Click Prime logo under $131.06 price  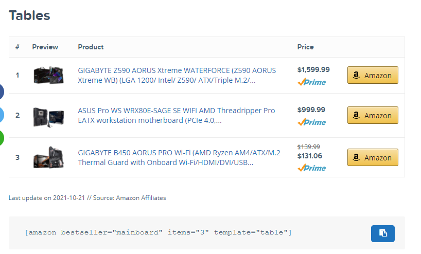point(311,168)
